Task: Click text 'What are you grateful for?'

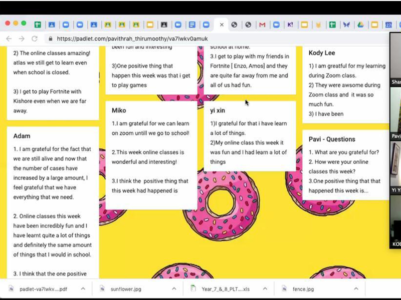Action: tap(347, 152)
